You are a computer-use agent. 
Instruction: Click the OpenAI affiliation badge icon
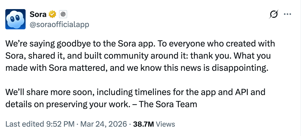pos(63,14)
